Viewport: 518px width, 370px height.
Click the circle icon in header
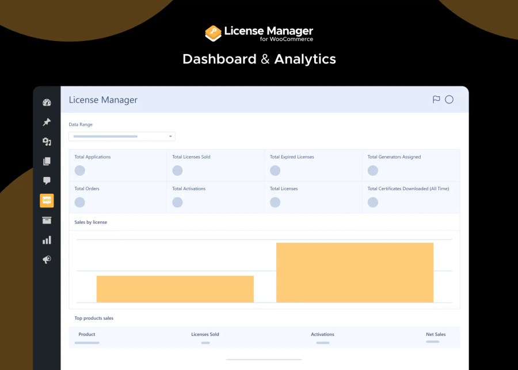(x=449, y=100)
